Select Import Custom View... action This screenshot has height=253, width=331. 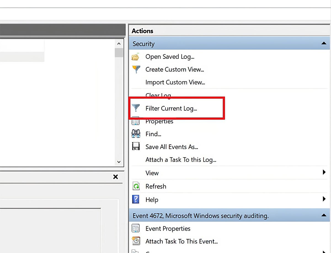tap(175, 82)
